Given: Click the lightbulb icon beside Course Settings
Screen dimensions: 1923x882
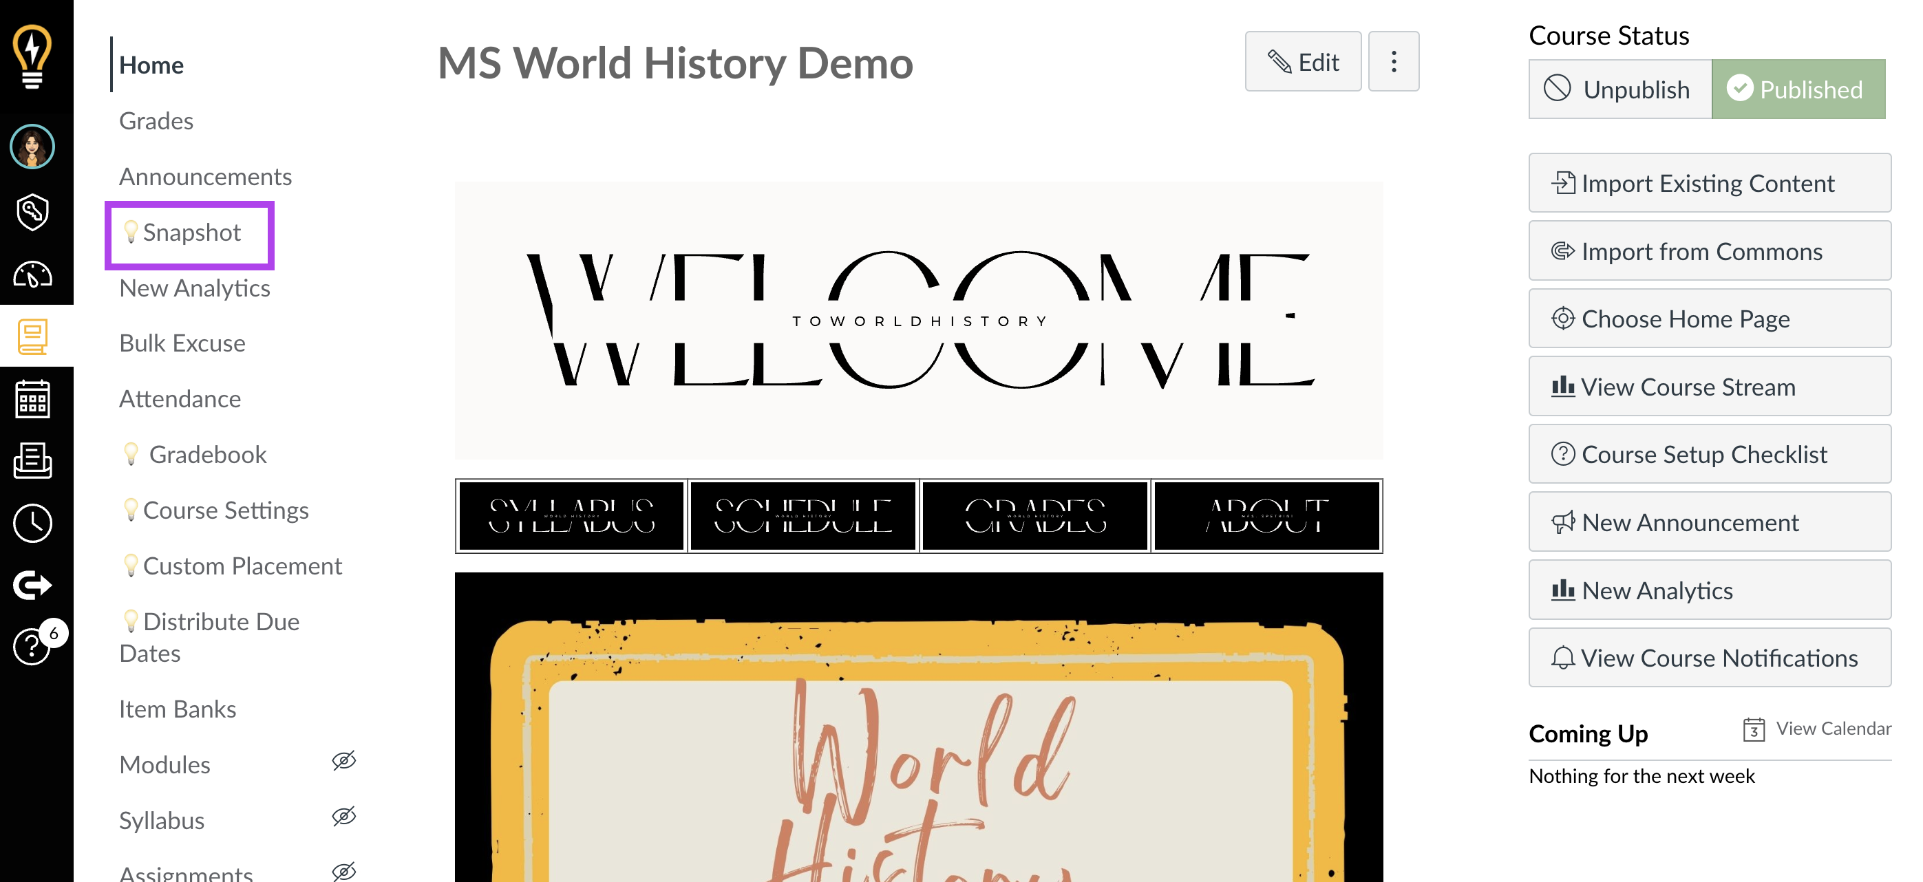Looking at the screenshot, I should 131,510.
